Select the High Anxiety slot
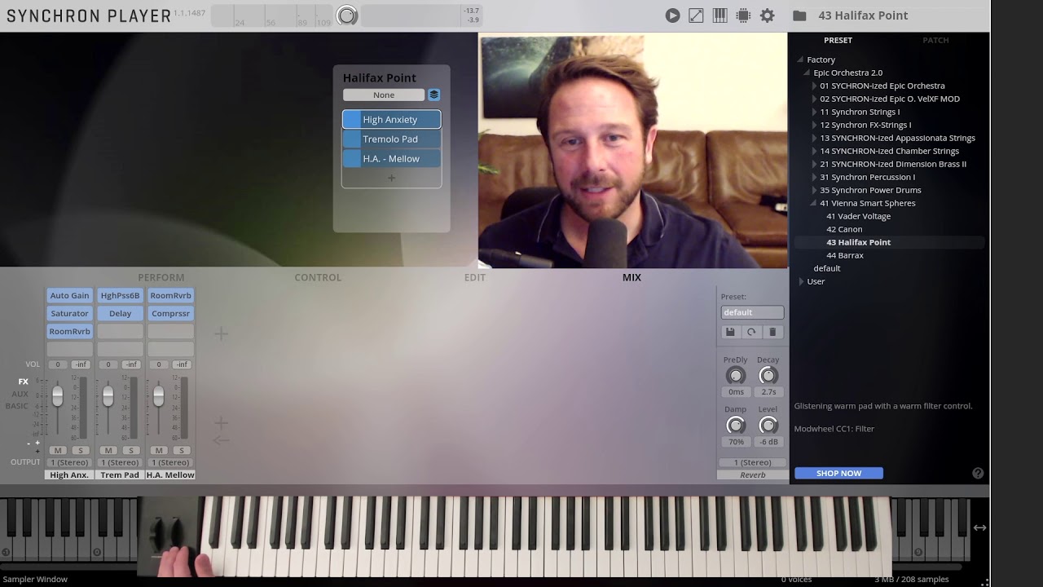This screenshot has height=587, width=1043. click(391, 119)
